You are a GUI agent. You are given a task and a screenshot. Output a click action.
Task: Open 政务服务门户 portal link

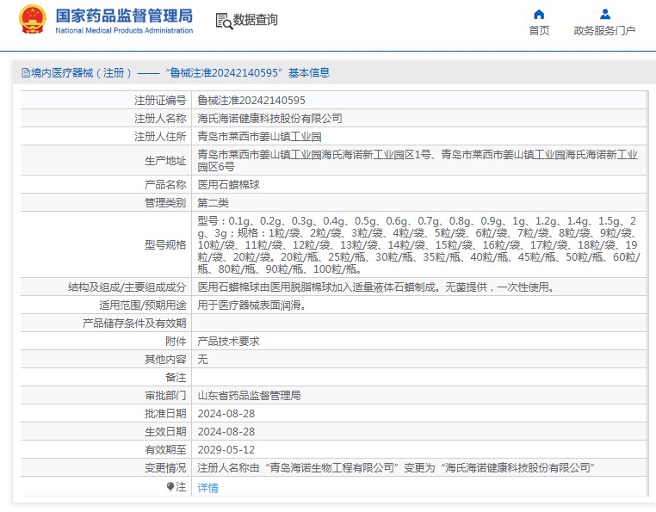point(604,30)
